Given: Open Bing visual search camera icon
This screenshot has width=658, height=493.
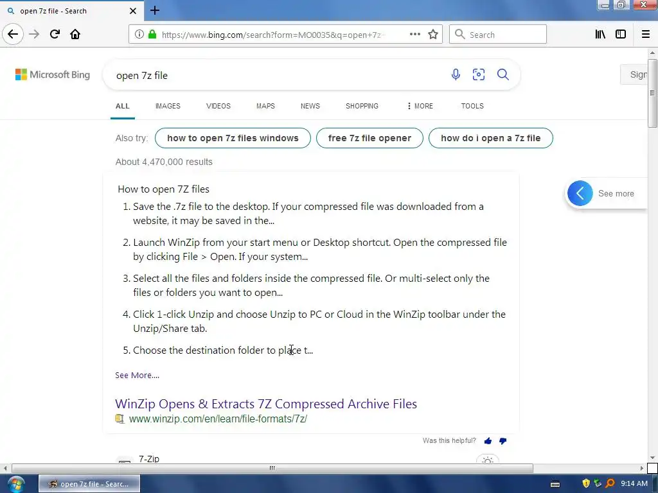Looking at the screenshot, I should pyautogui.click(x=478, y=74).
